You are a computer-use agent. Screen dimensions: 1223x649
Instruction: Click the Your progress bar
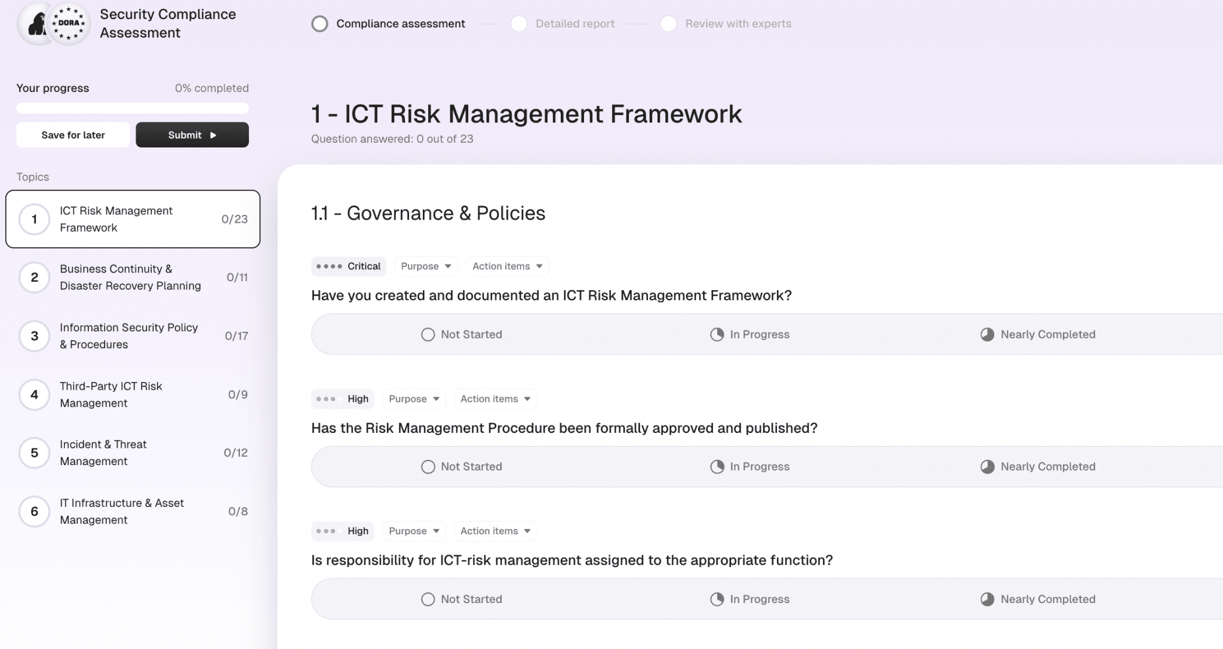(133, 108)
